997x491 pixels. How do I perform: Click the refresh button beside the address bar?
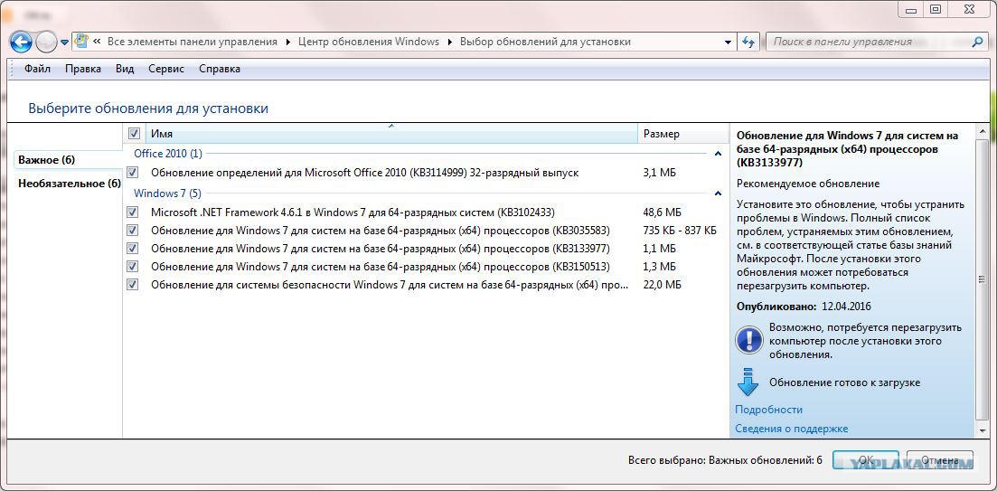tap(748, 42)
